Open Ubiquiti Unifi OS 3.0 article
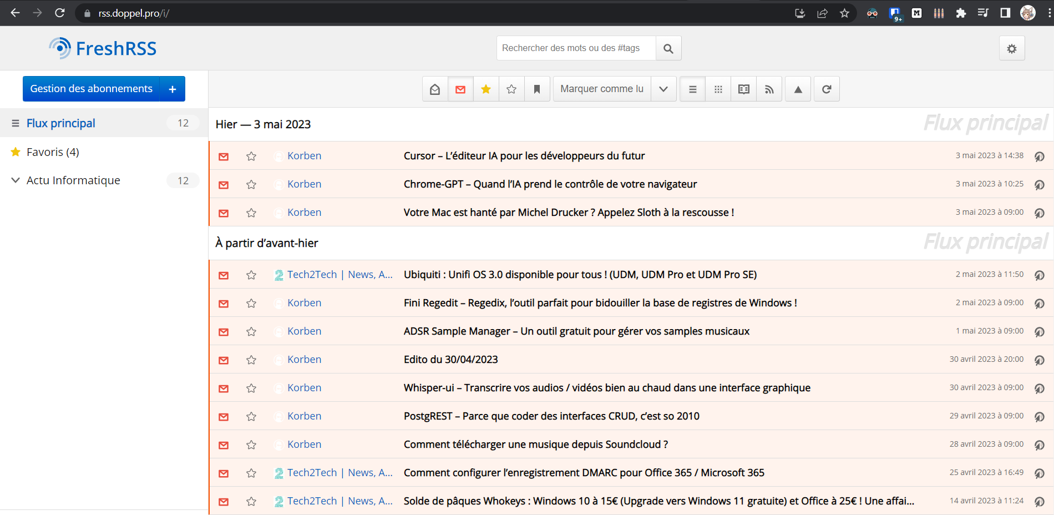The image size is (1054, 515). (x=580, y=275)
